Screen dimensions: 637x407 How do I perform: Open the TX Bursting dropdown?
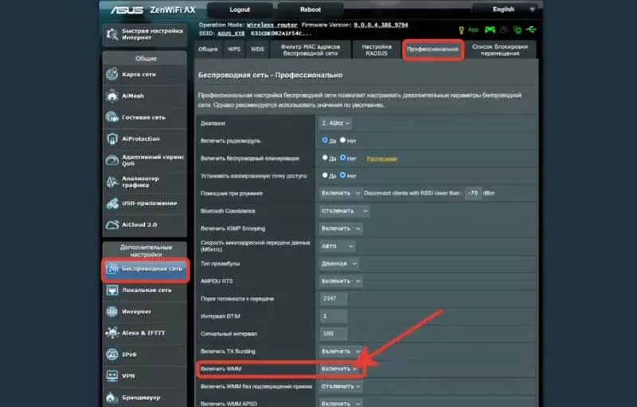pyautogui.click(x=341, y=351)
